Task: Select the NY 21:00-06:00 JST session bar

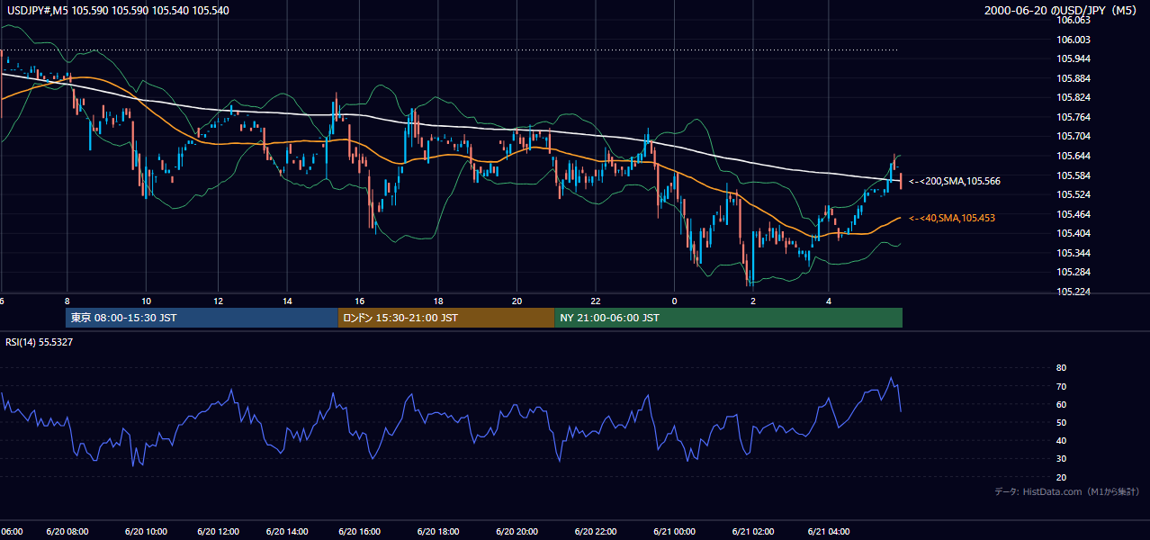Action: coord(728,318)
